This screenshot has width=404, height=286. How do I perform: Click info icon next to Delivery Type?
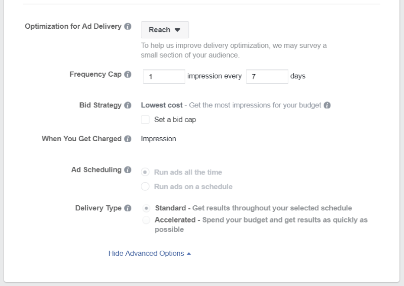[128, 208]
